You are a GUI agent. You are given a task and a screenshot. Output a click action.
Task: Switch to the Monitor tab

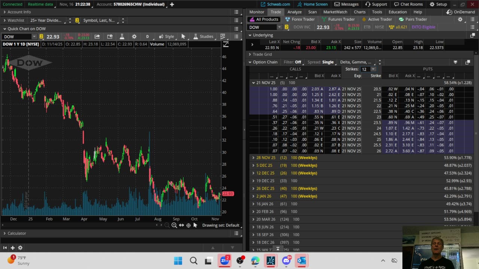pos(257,12)
